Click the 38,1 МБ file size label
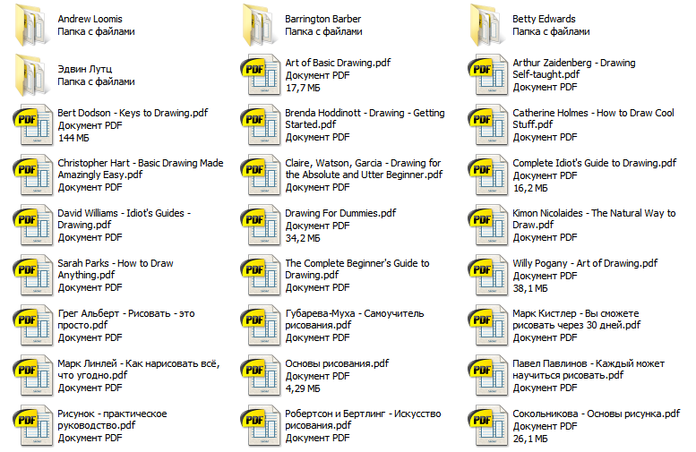Screen dimensions: 696x452 (x=530, y=288)
